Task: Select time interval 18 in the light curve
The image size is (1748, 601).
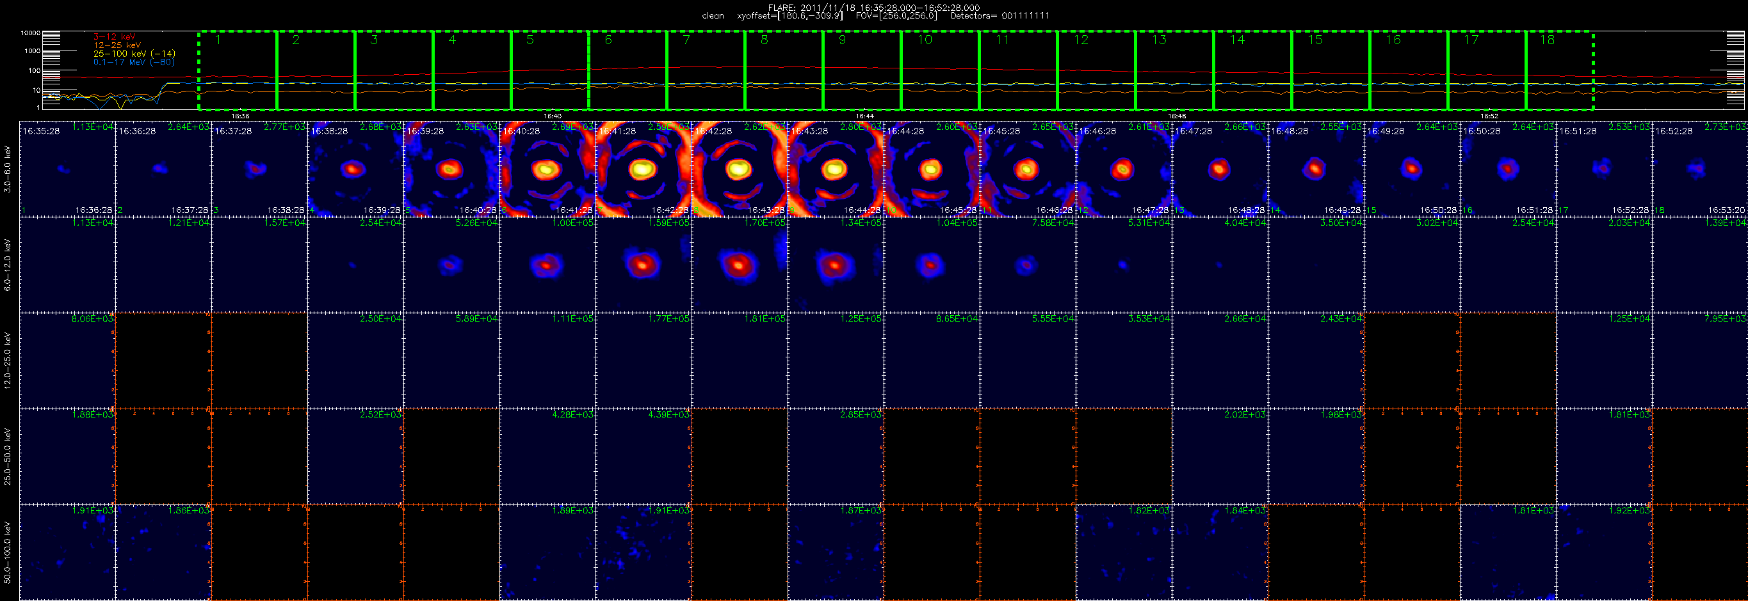Action: point(1559,70)
